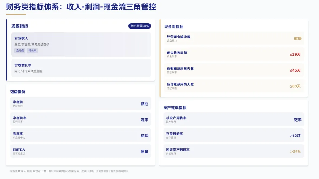Click the 产能利用 sub-label

click(171, 154)
